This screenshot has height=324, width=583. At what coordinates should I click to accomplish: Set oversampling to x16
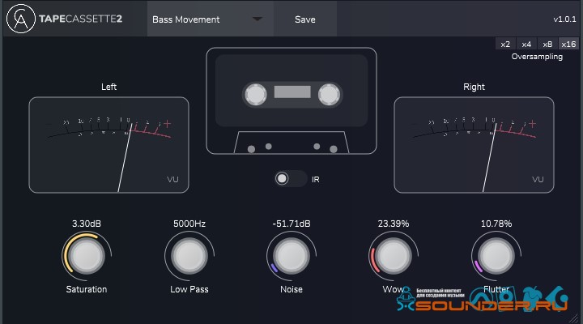pyautogui.click(x=568, y=44)
